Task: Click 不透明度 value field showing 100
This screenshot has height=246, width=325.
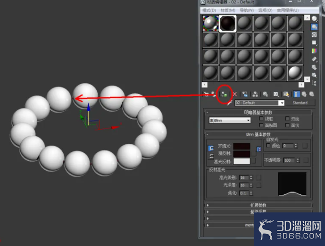Action: (x=290, y=160)
